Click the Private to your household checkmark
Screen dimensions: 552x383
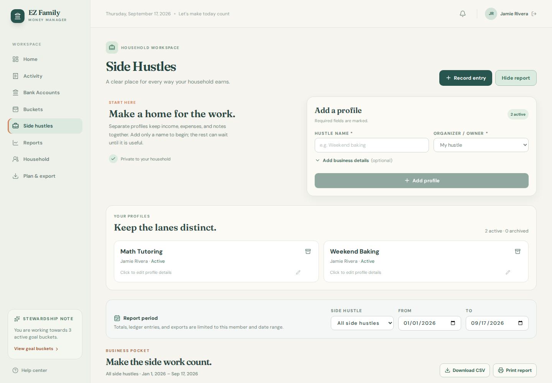click(113, 159)
